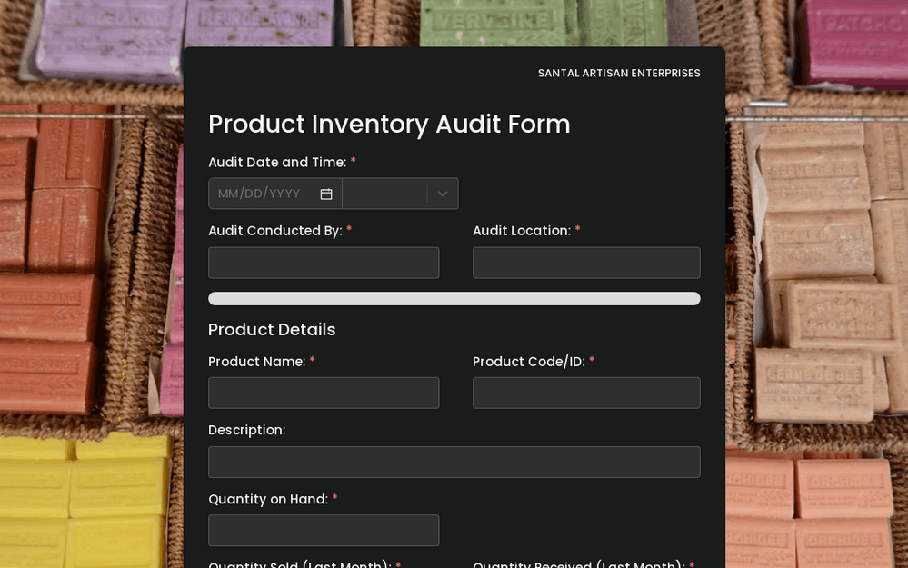Select the Product Name input field

coord(324,393)
